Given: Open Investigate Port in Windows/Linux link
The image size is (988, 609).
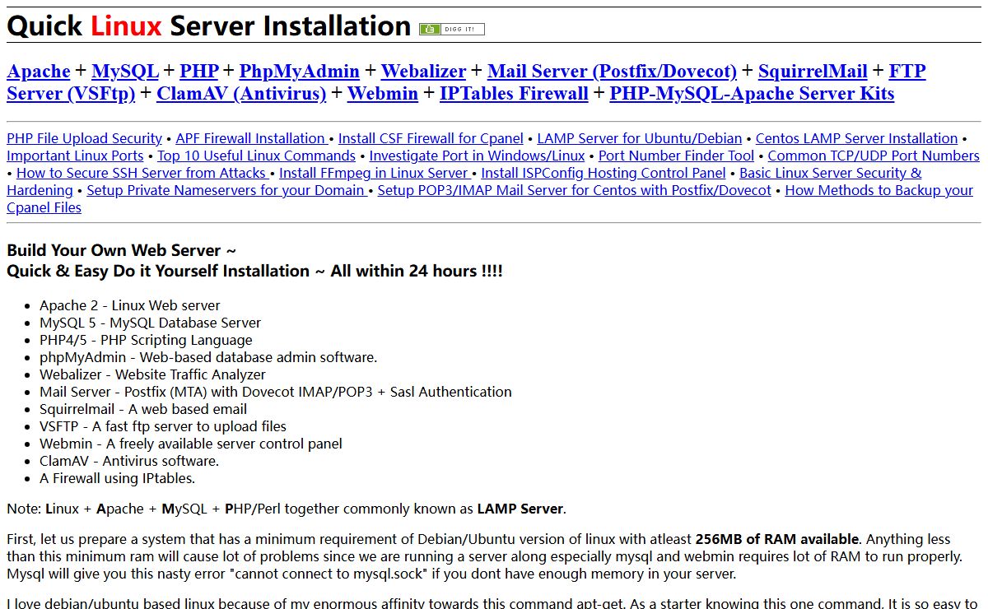Looking at the screenshot, I should point(477,156).
